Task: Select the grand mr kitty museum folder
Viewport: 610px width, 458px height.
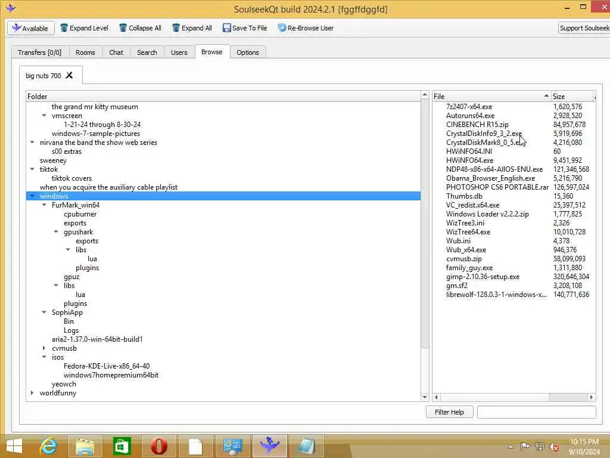Action: point(95,107)
